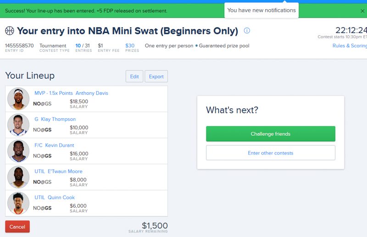The image size is (367, 237).
Task: Open E'Twaun Moore player photo
Action: [x=18, y=177]
